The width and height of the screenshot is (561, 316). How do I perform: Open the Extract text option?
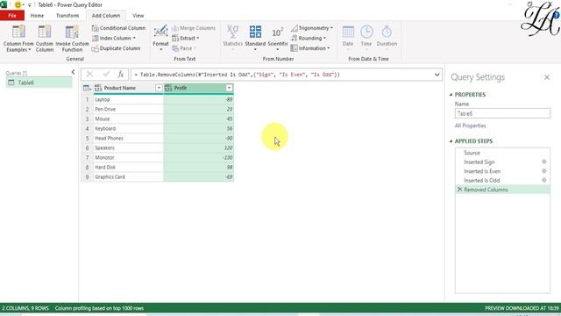185,38
